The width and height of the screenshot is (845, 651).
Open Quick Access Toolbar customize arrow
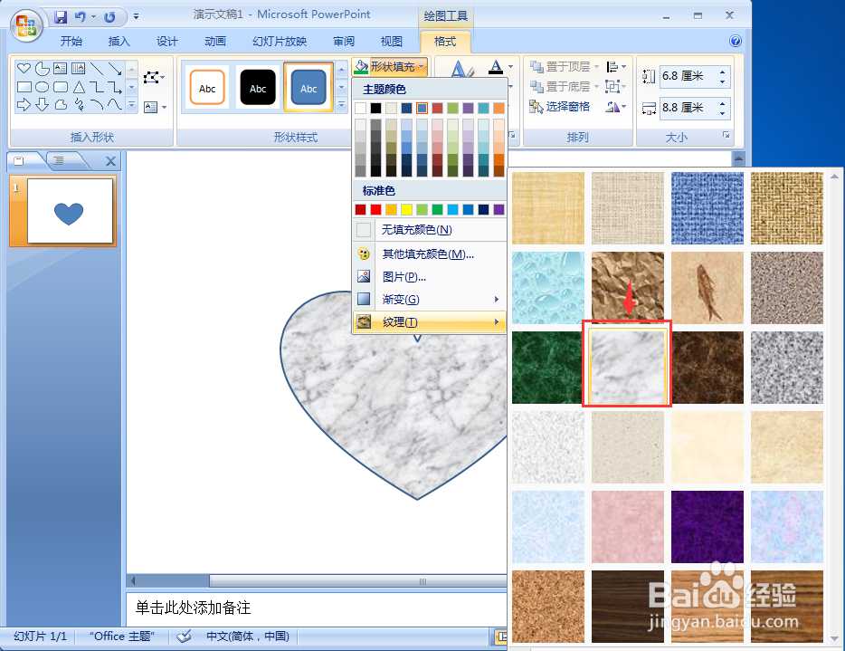[136, 17]
